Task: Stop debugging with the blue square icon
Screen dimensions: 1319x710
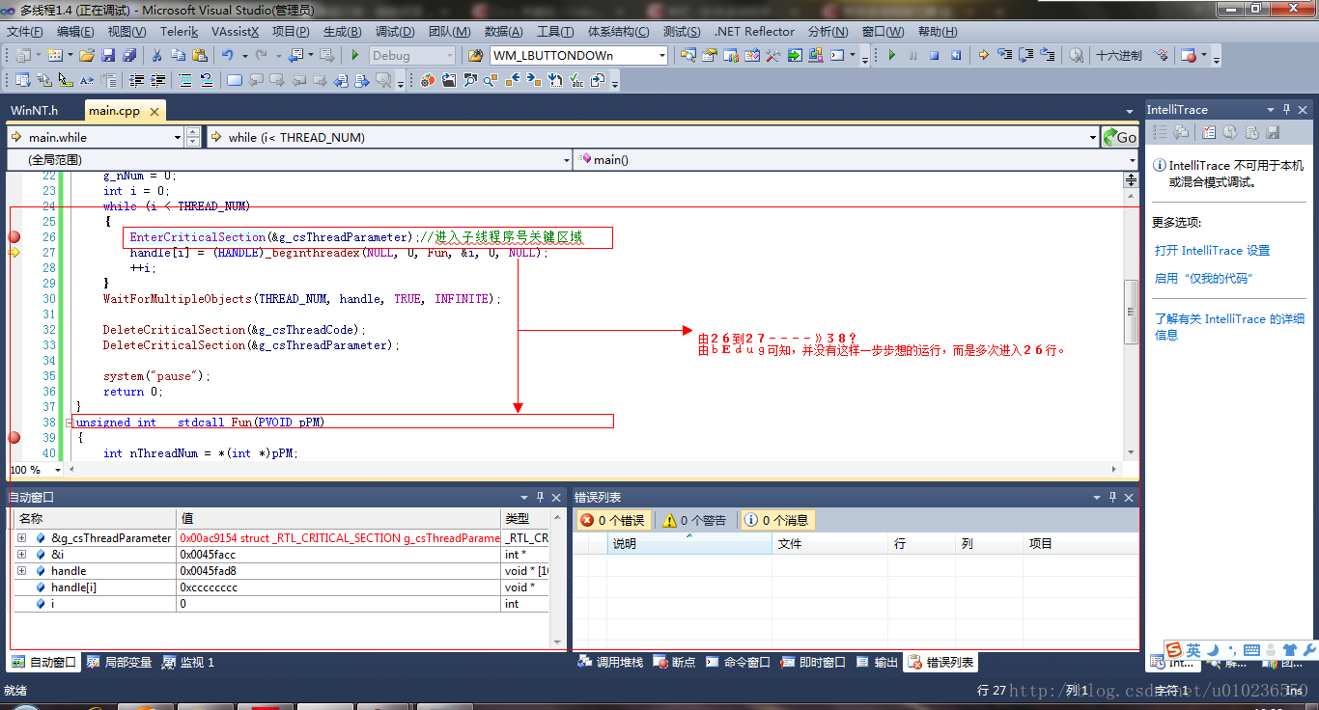Action: coord(934,56)
